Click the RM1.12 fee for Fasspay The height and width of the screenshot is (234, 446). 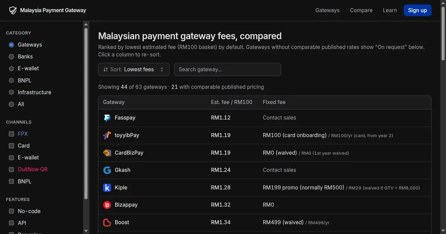221,118
